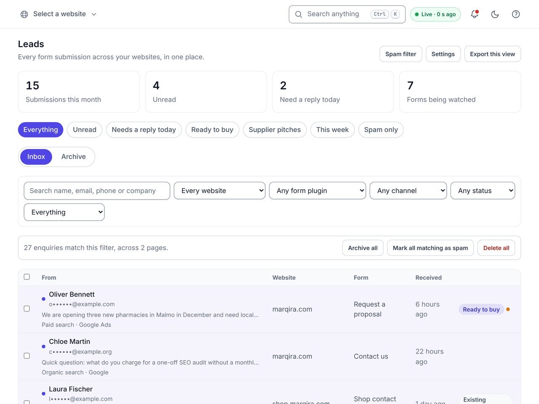Open the Any form plugin dropdown
The image size is (539, 404).
click(318, 191)
